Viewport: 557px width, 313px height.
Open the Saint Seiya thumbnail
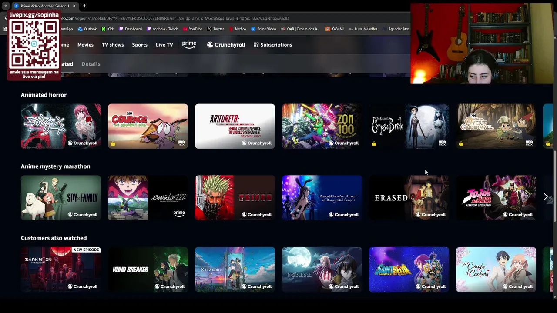pos(409,270)
